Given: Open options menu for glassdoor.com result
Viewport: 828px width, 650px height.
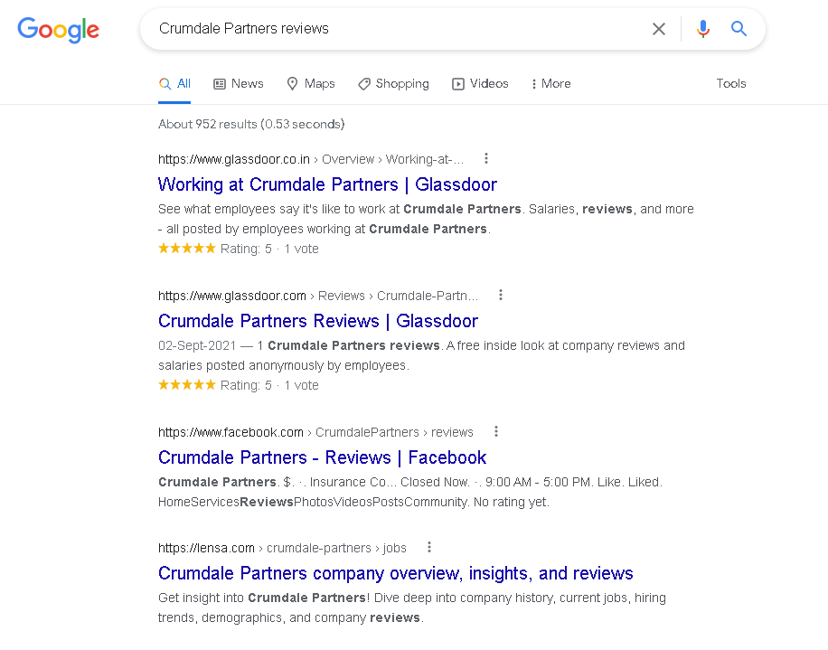Looking at the screenshot, I should (x=501, y=295).
